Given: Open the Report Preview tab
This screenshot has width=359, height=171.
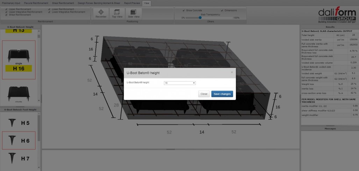Looking at the screenshot, I should point(132,3).
